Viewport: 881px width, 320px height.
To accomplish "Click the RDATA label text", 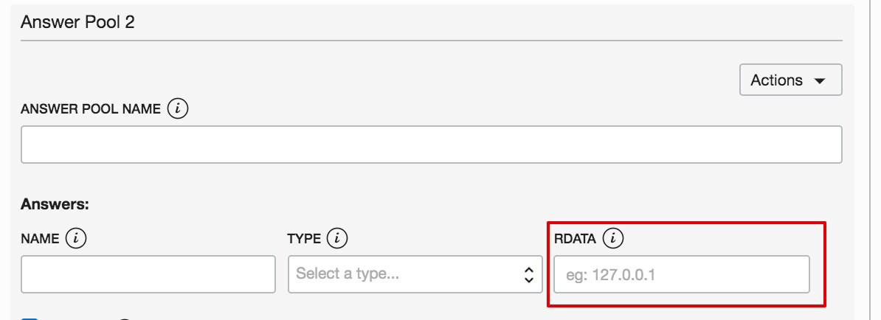I will click(x=575, y=239).
